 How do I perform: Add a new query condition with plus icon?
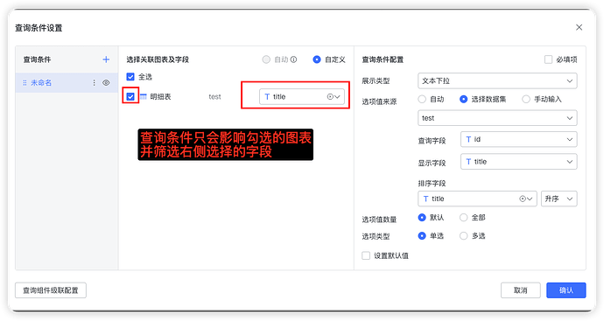point(106,59)
